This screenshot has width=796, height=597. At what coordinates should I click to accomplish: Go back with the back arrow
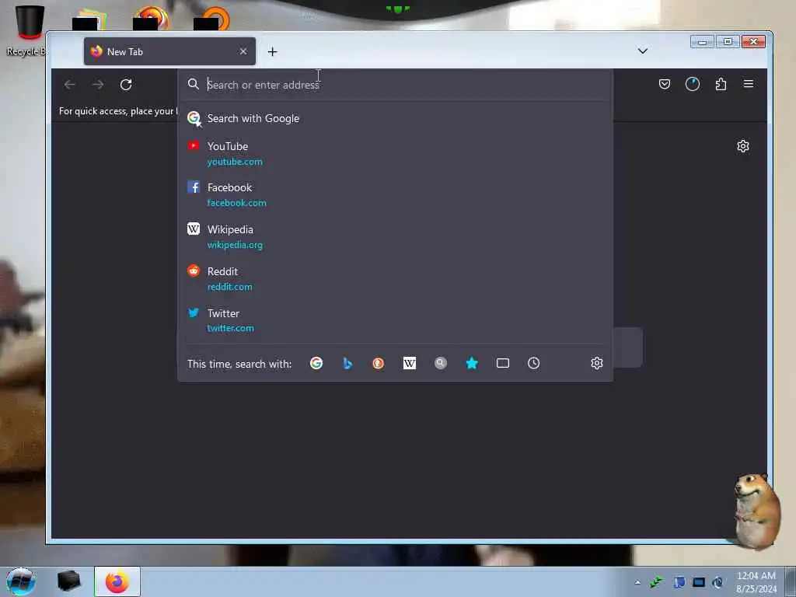[70, 84]
